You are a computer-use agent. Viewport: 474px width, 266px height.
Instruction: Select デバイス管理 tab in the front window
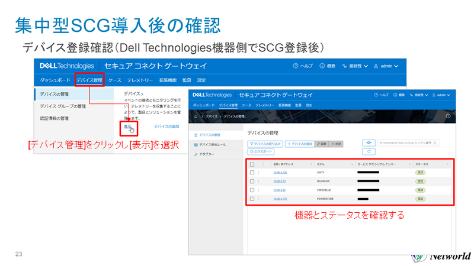point(228,105)
